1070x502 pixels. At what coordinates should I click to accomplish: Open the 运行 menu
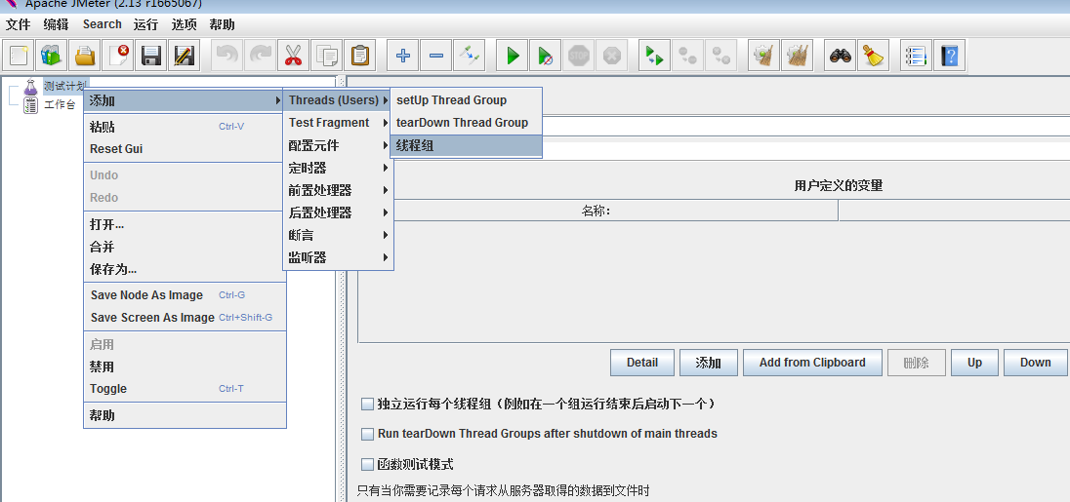click(145, 24)
